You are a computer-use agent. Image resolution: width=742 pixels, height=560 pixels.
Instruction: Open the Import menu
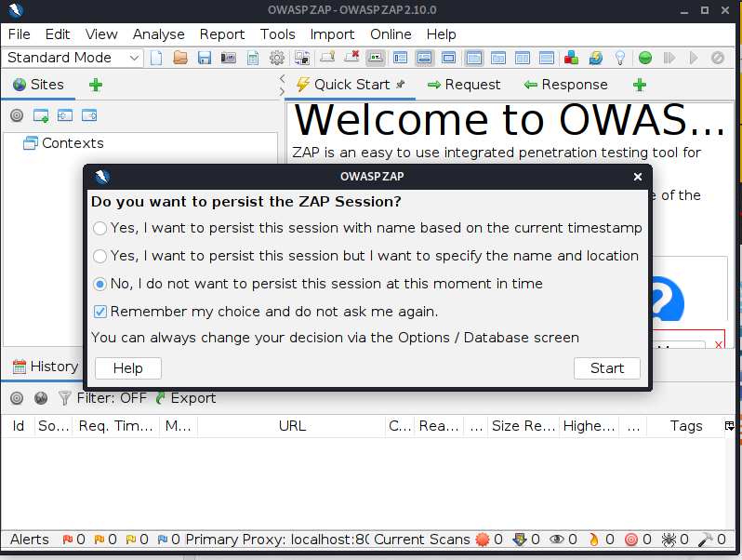(332, 34)
